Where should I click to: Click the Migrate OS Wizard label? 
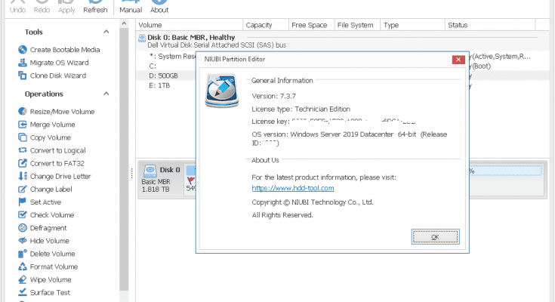tap(59, 63)
